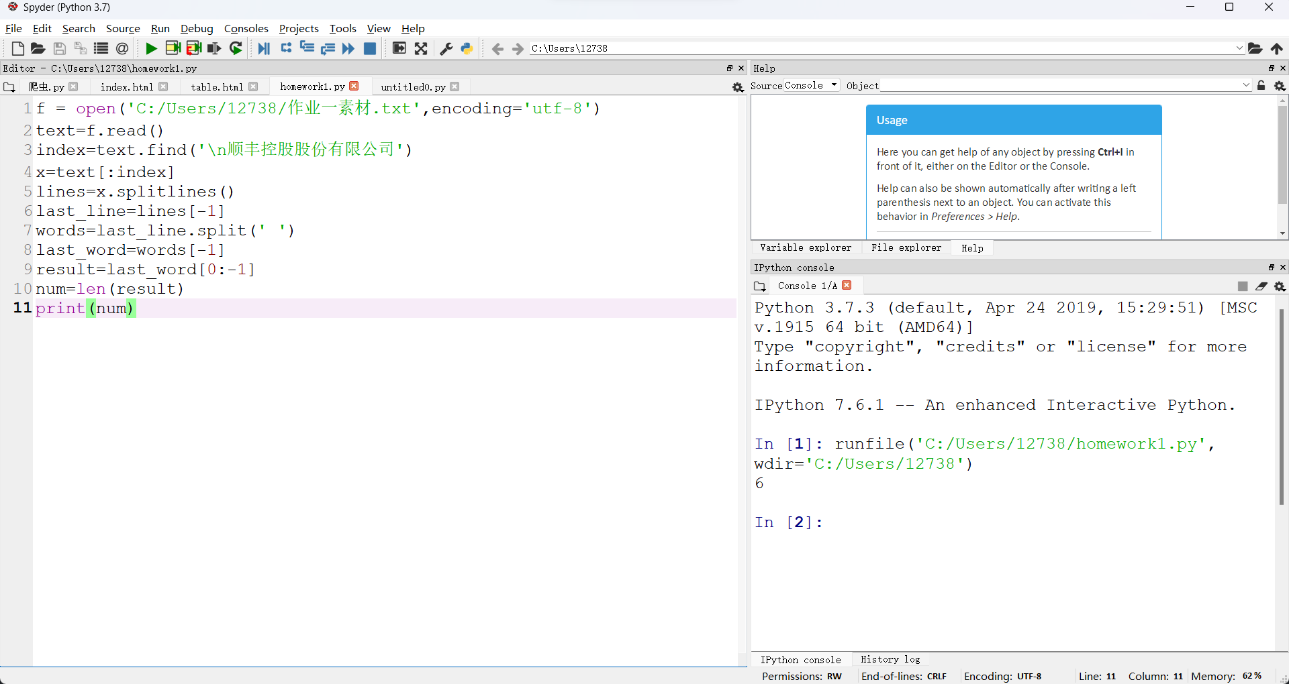1289x684 pixels.
Task: Close the homework1.py tab
Action: pyautogui.click(x=354, y=86)
